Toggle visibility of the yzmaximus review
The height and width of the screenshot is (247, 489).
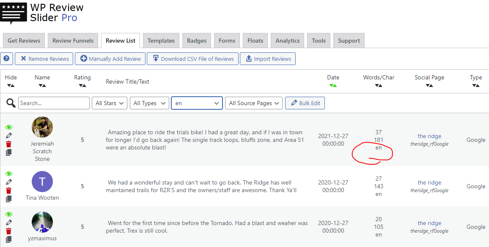(9, 214)
